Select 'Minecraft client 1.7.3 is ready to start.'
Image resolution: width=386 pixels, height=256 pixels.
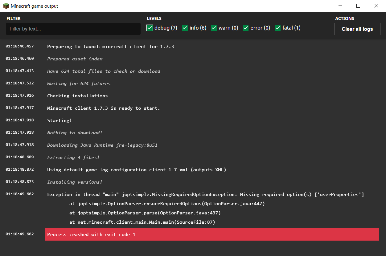click(104, 108)
